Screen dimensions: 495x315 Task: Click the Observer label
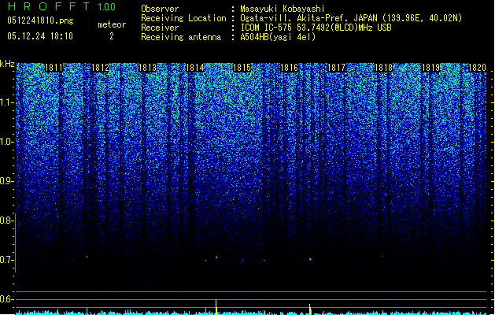coord(160,9)
